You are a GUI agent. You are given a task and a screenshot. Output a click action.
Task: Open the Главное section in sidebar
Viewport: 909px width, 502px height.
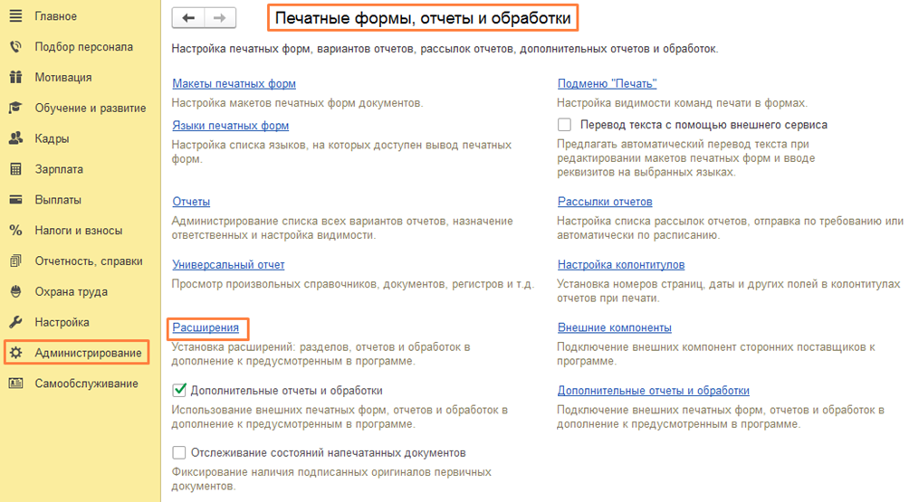tap(55, 16)
